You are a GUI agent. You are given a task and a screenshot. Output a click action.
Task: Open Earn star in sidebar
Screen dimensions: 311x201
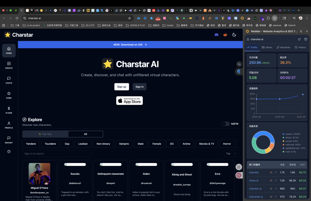tap(9, 95)
